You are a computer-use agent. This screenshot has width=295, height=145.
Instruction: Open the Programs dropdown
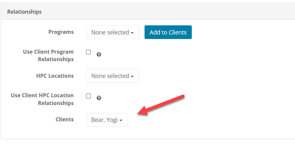(x=112, y=32)
